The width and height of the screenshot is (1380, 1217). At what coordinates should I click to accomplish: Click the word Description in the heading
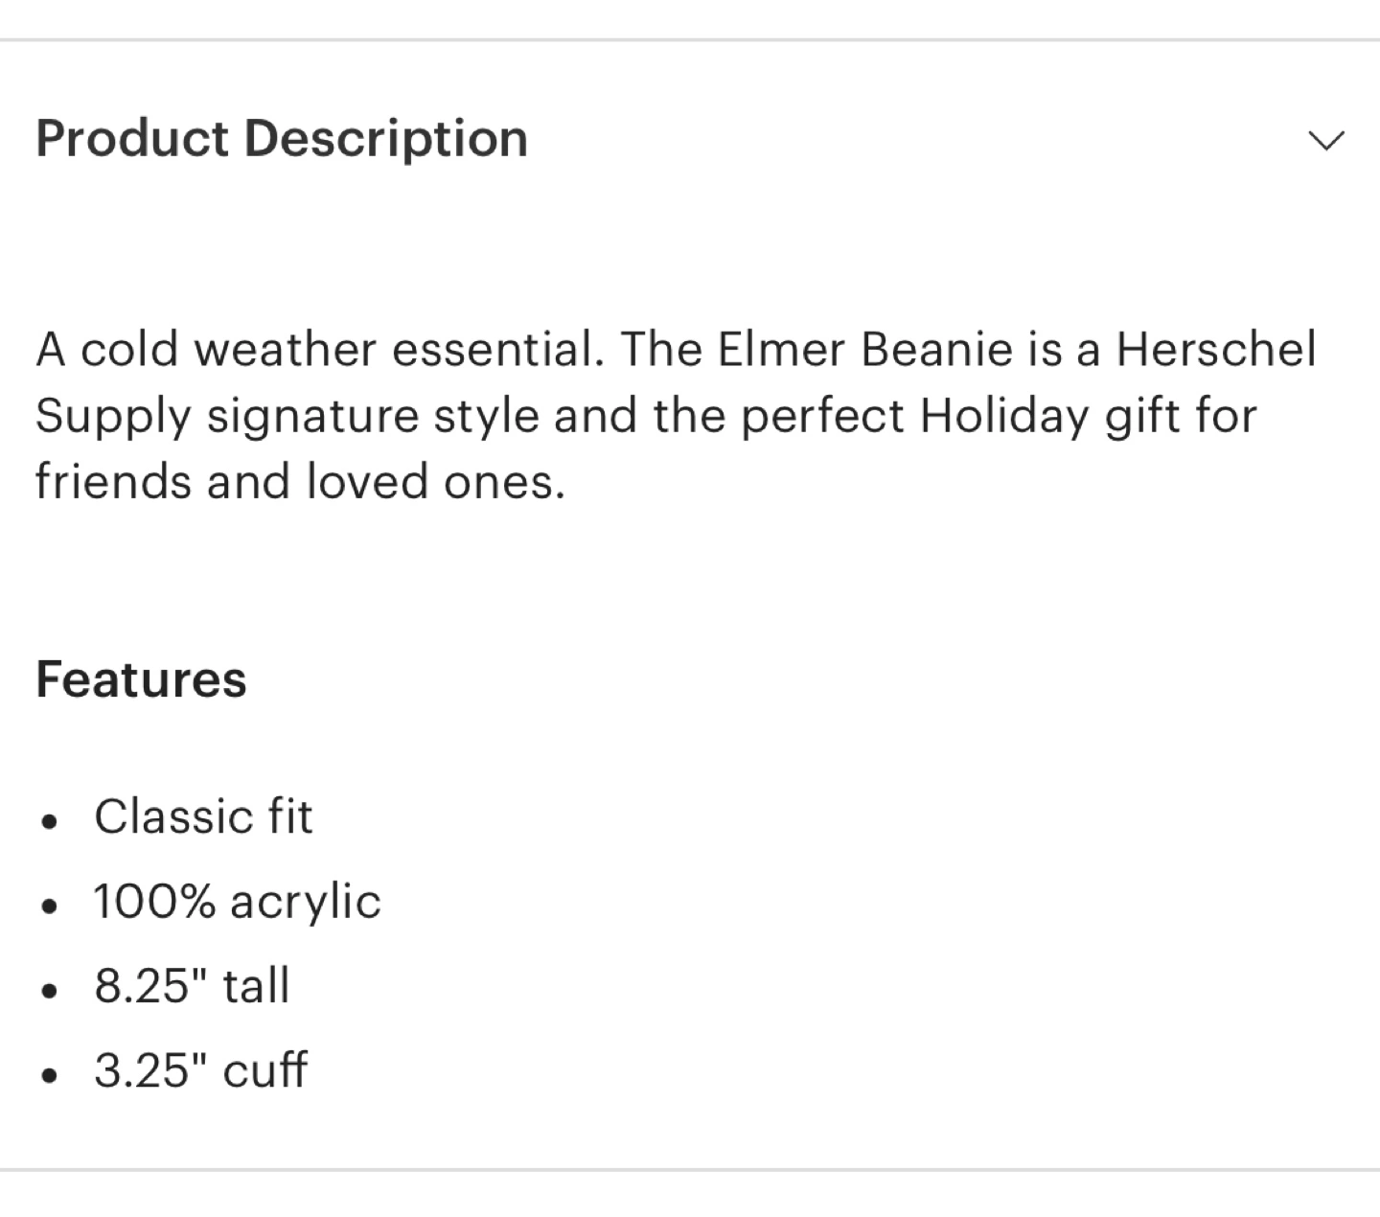386,138
